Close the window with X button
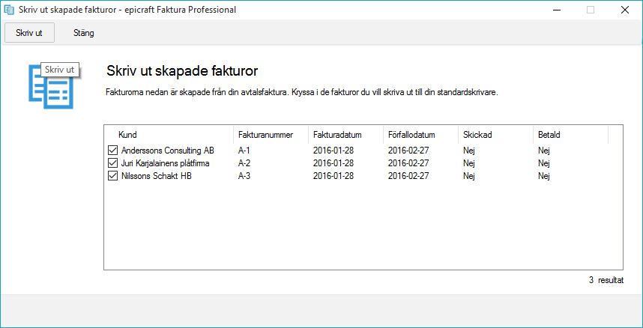 [625, 10]
